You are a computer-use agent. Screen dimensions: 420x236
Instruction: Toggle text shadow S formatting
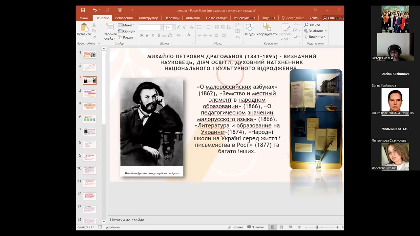(159, 35)
